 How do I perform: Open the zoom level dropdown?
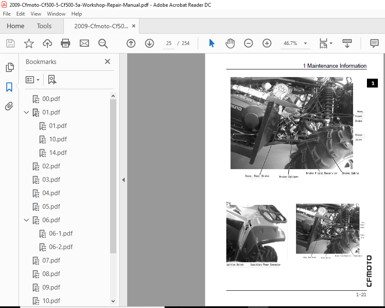pos(306,43)
